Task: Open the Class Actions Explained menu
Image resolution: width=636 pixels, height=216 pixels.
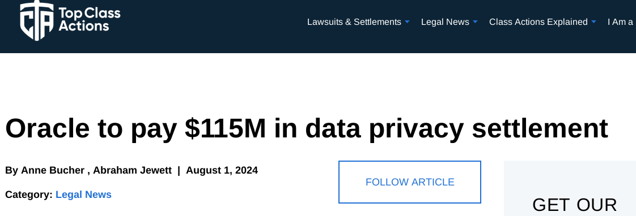Action: 539,22
